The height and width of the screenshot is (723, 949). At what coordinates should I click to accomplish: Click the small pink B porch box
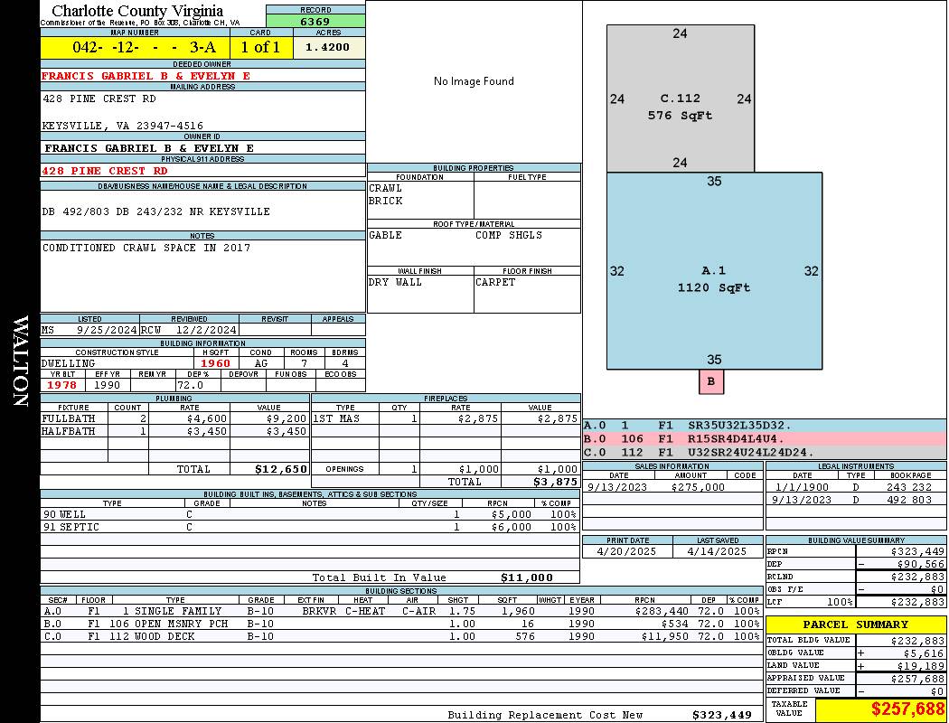point(711,381)
